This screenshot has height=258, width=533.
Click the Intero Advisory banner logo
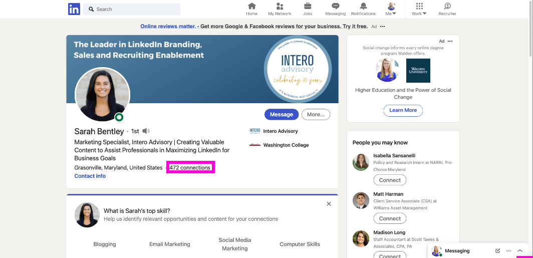click(298, 70)
